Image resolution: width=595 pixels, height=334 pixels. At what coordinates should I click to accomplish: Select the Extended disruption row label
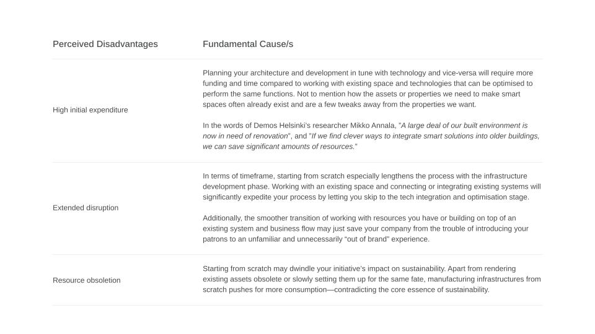coord(86,208)
